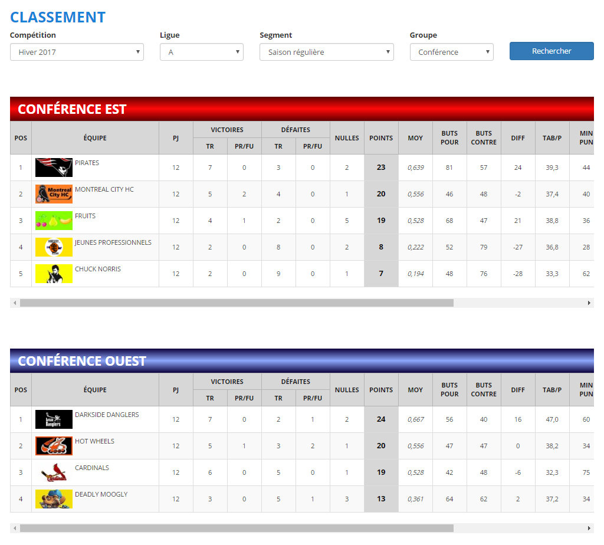
Task: Click the Jeunes Professionnels team logo
Action: coord(54,247)
